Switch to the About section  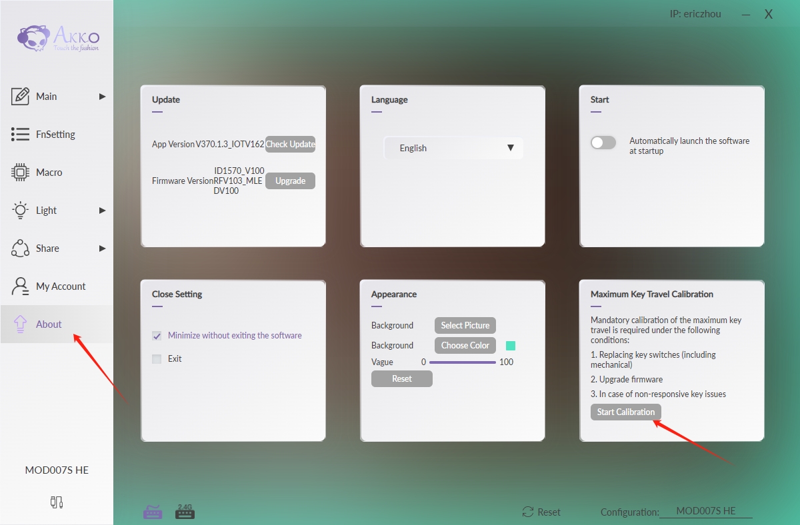48,324
